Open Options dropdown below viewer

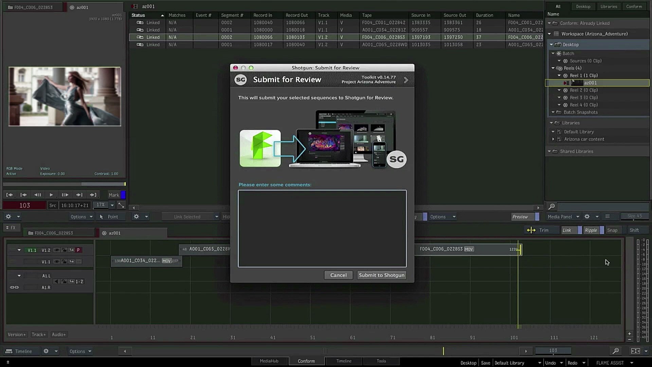point(81,216)
